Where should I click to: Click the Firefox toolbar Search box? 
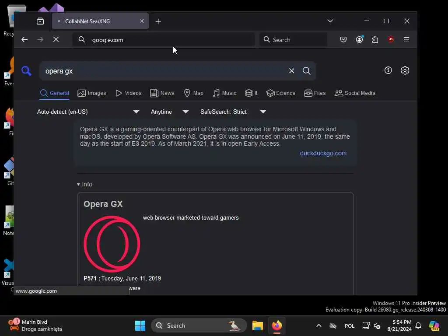tap(293, 40)
